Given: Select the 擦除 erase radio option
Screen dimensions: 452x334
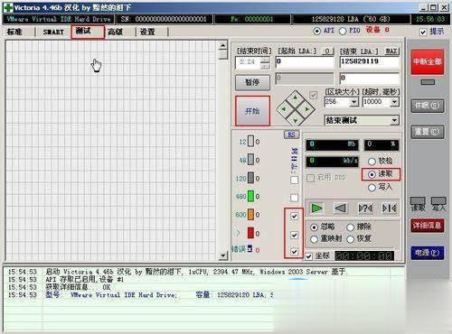Looking at the screenshot, I should [350, 227].
